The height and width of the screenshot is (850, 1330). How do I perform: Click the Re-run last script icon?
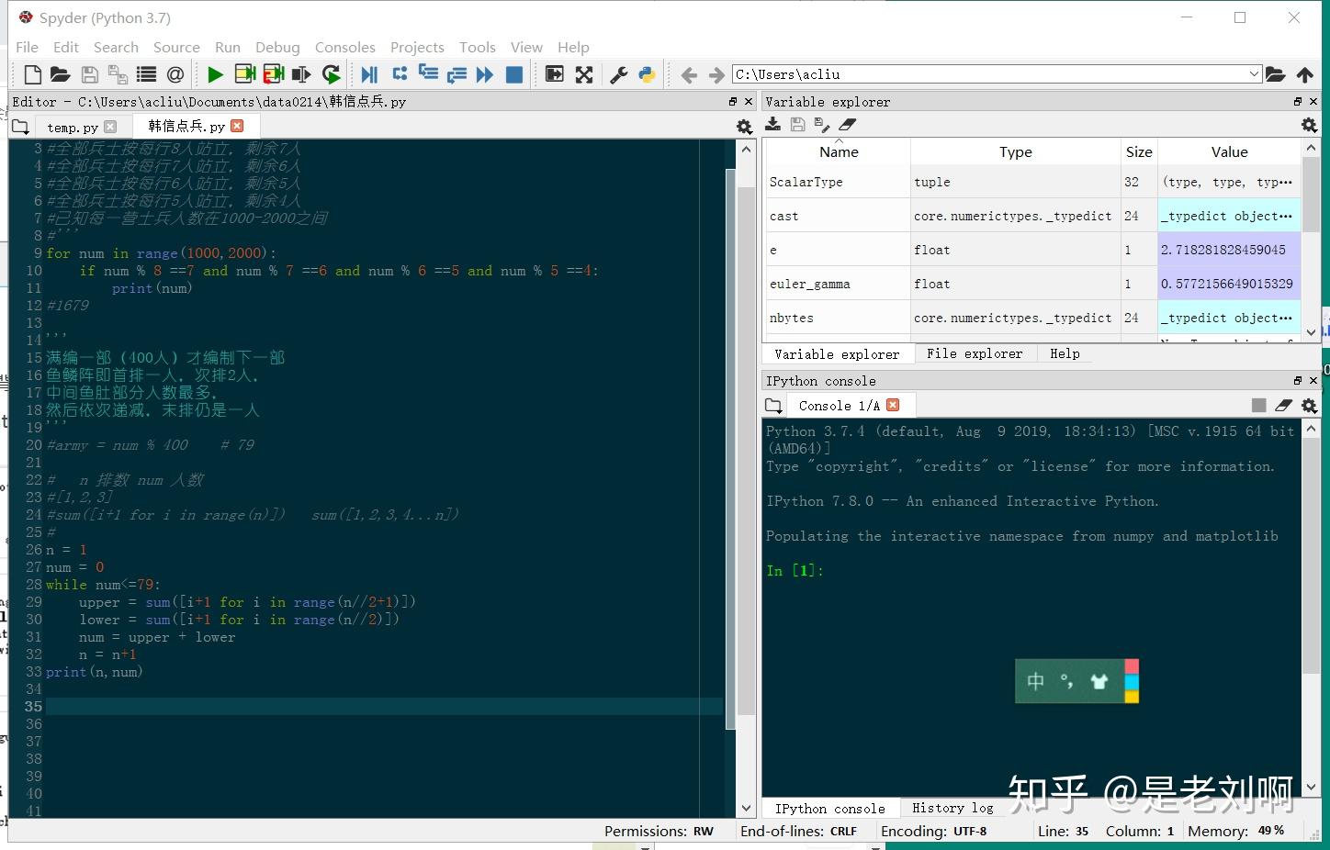pyautogui.click(x=331, y=74)
